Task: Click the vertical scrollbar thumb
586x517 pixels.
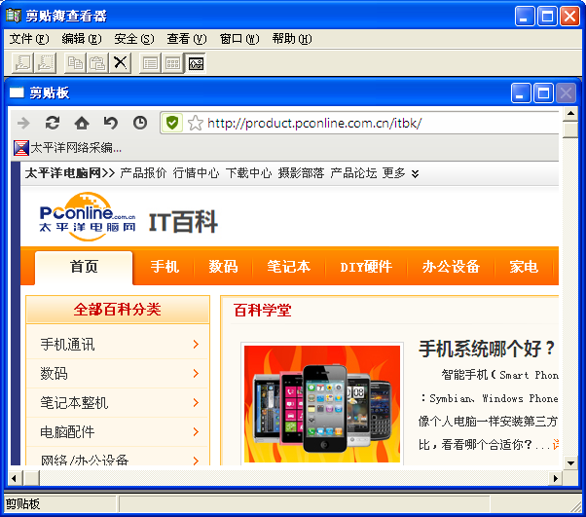Action: coord(570,129)
